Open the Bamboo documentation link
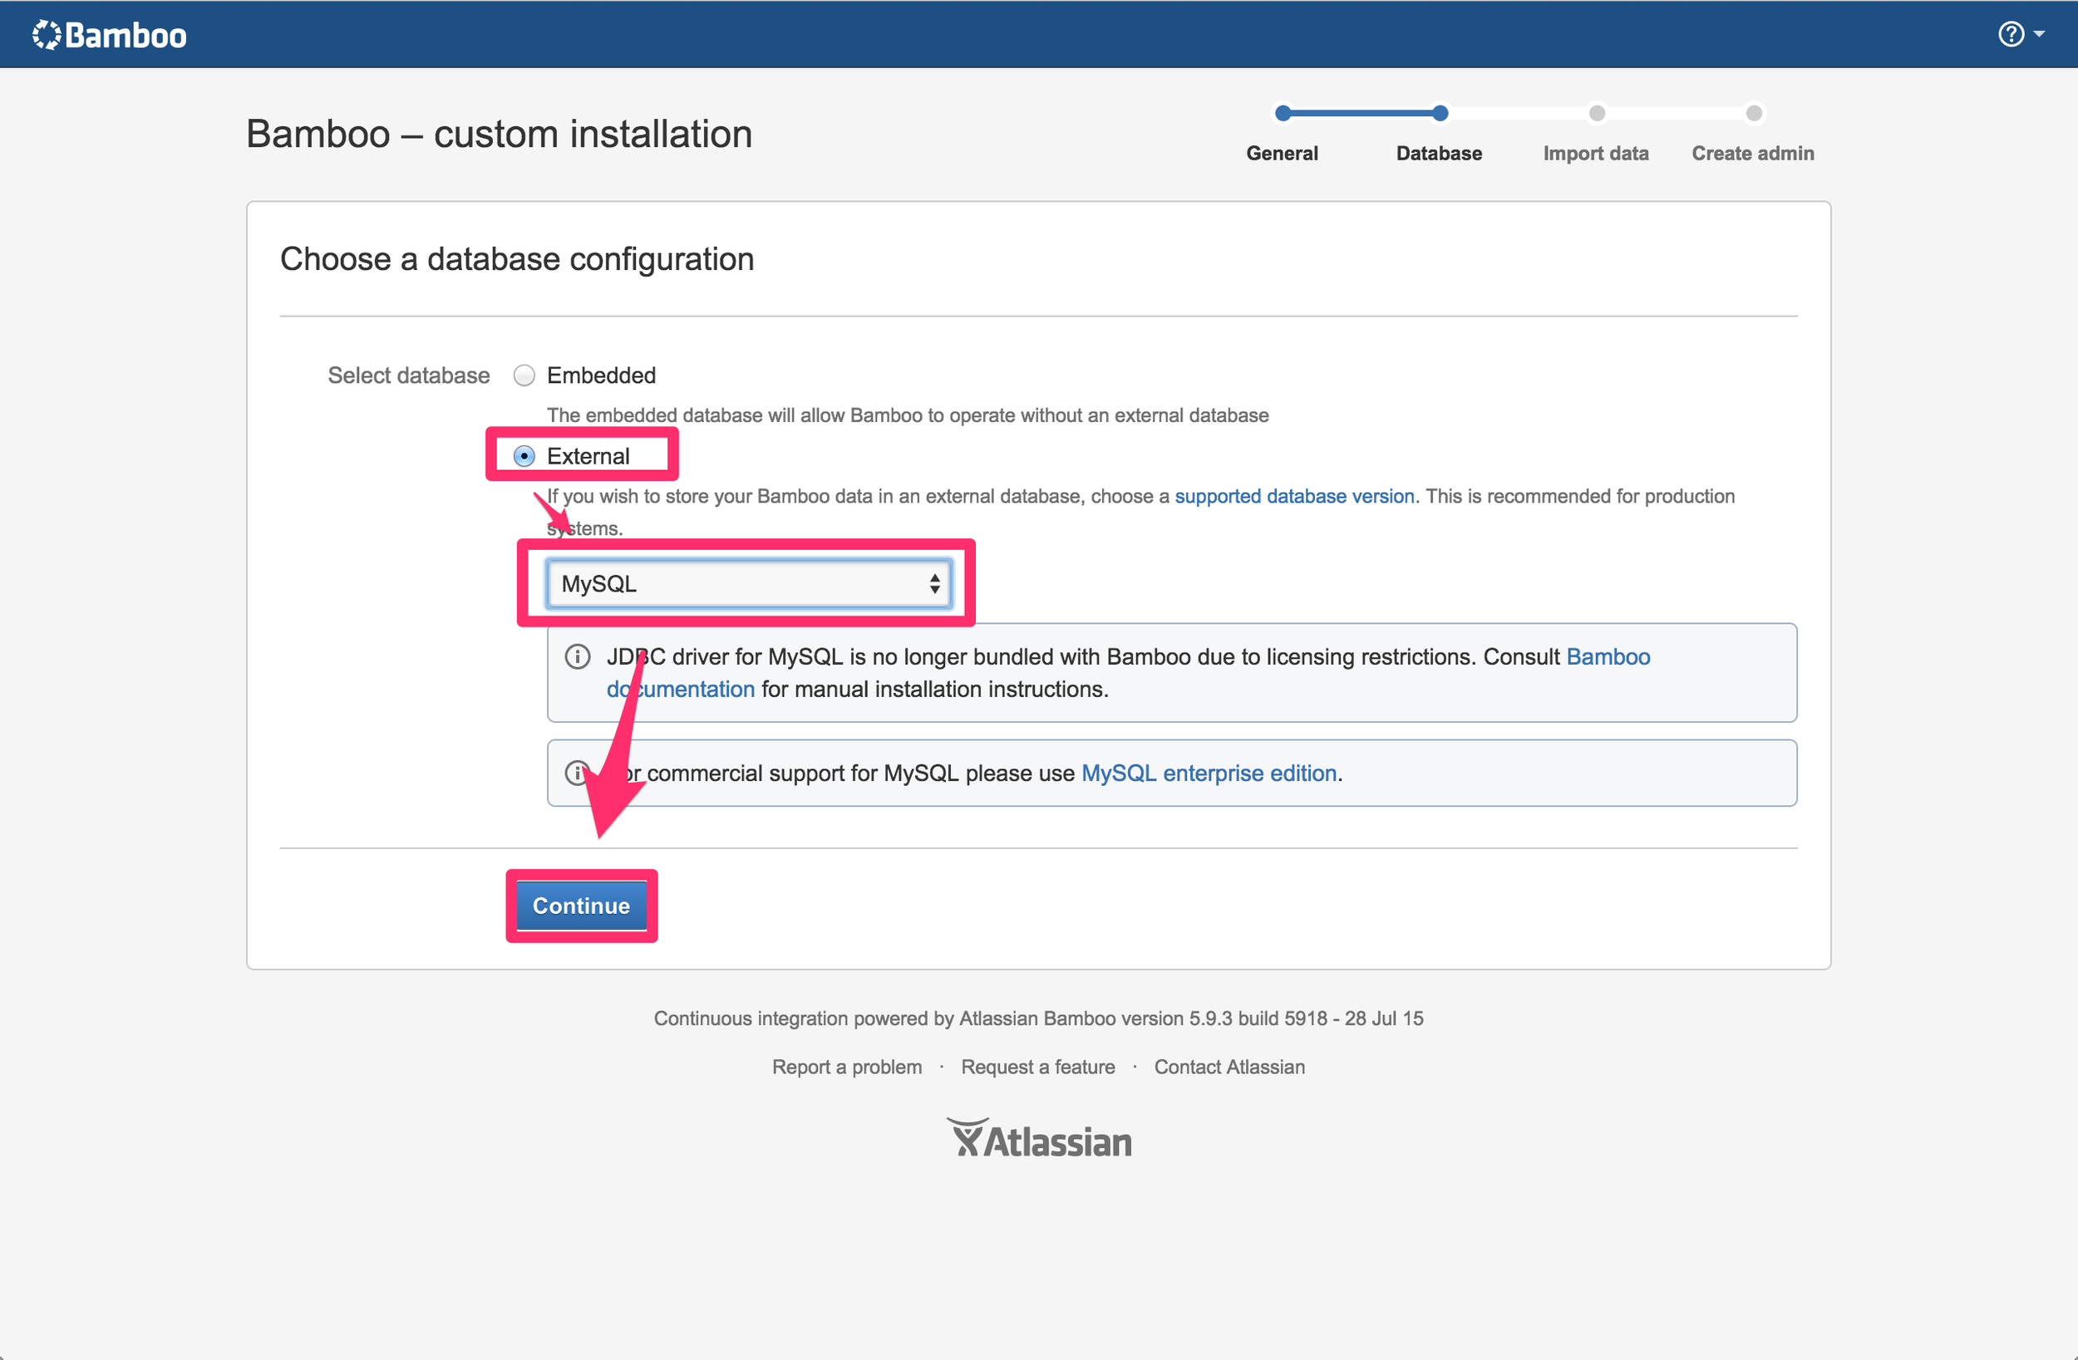The width and height of the screenshot is (2078, 1360). 1128,672
